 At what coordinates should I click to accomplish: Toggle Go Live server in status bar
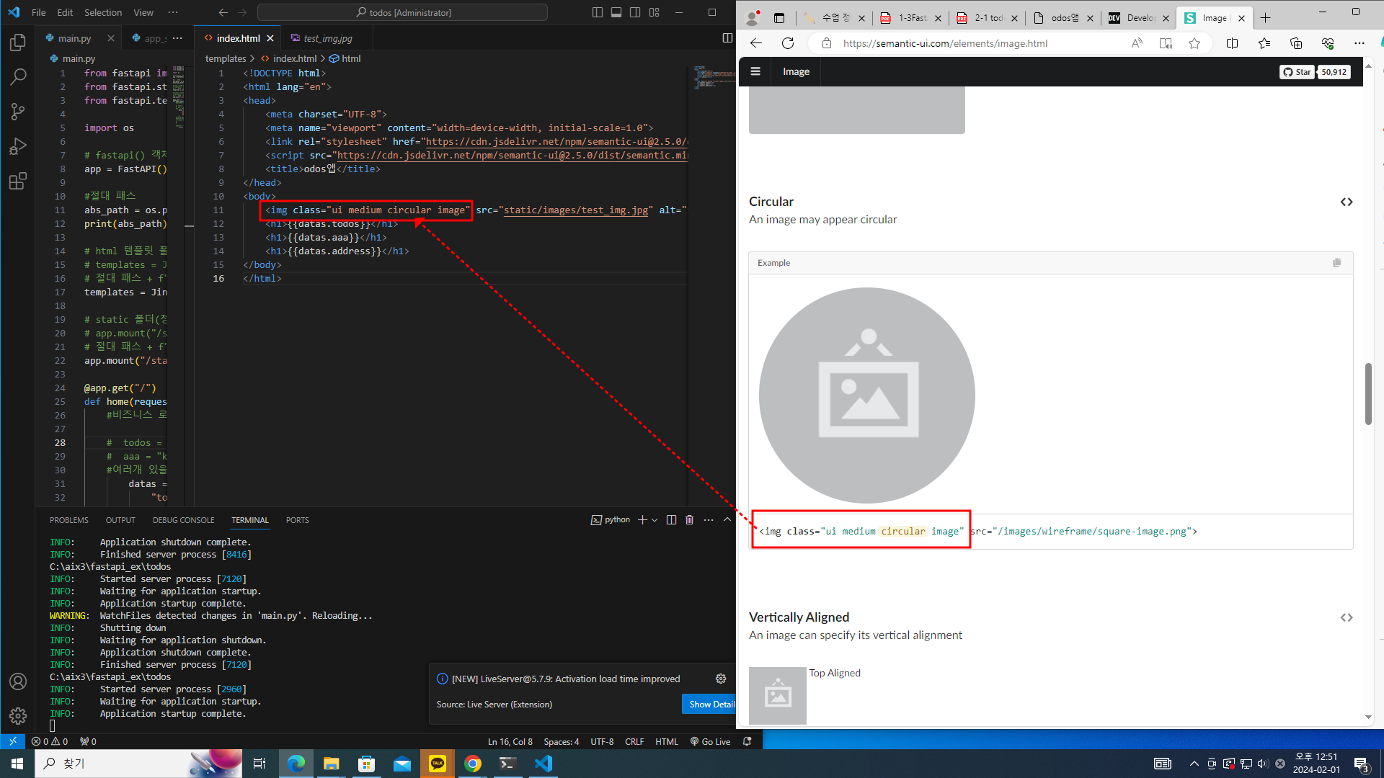pos(710,741)
